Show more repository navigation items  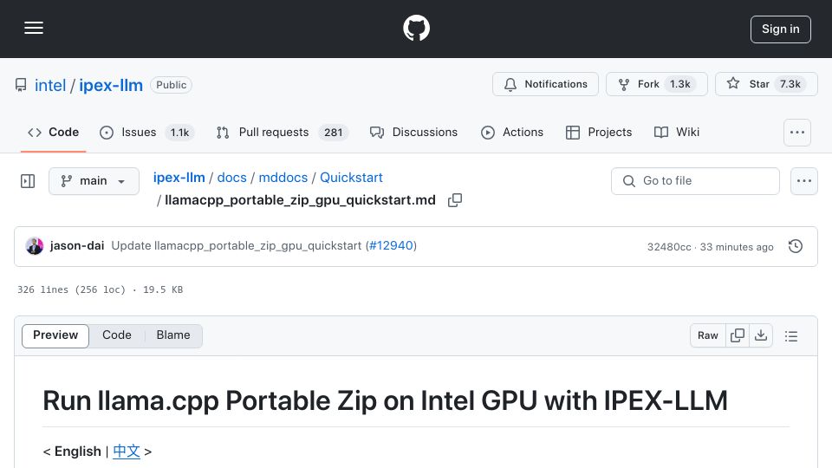(x=797, y=132)
